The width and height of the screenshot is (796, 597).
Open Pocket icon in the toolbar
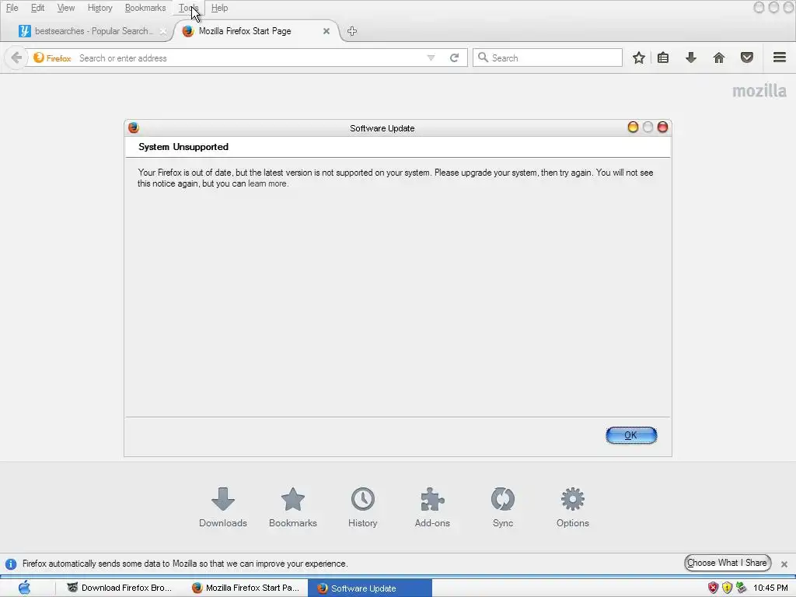pyautogui.click(x=747, y=58)
